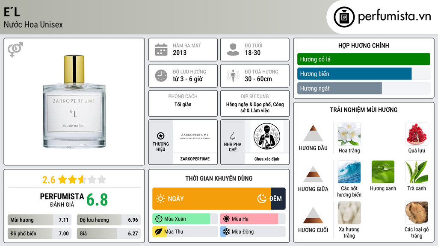Image resolution: width=438 pixels, height=246 pixels.
Task: Click the Độ lưu hương 6.96 score row
Action: point(109,220)
